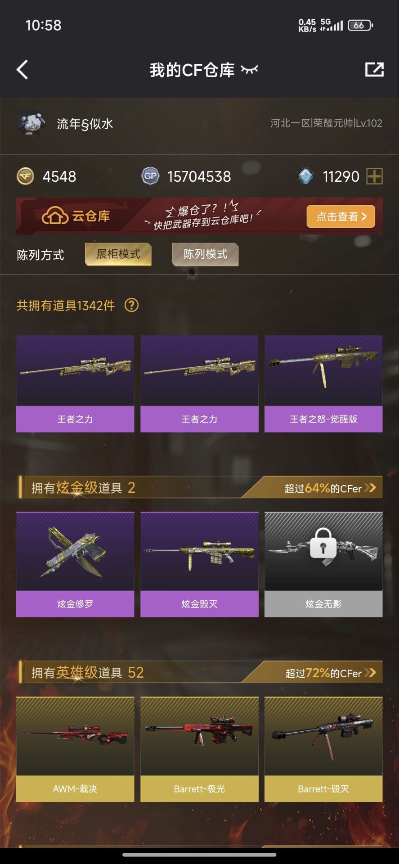Expand 炫金级 section via 超过64% arrow
This screenshot has width=399, height=864.
(330, 488)
